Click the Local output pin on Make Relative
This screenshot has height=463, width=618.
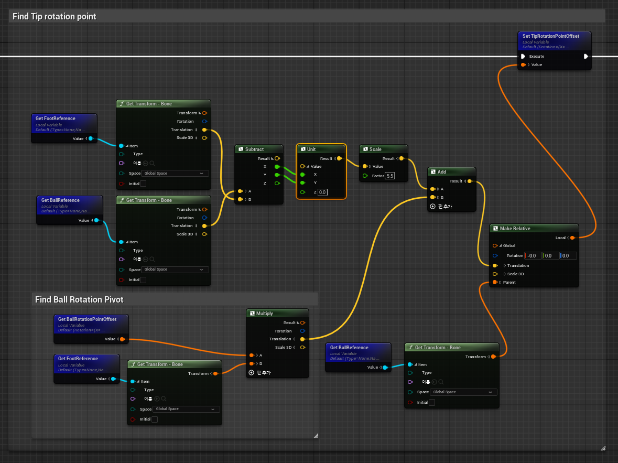[x=572, y=238]
